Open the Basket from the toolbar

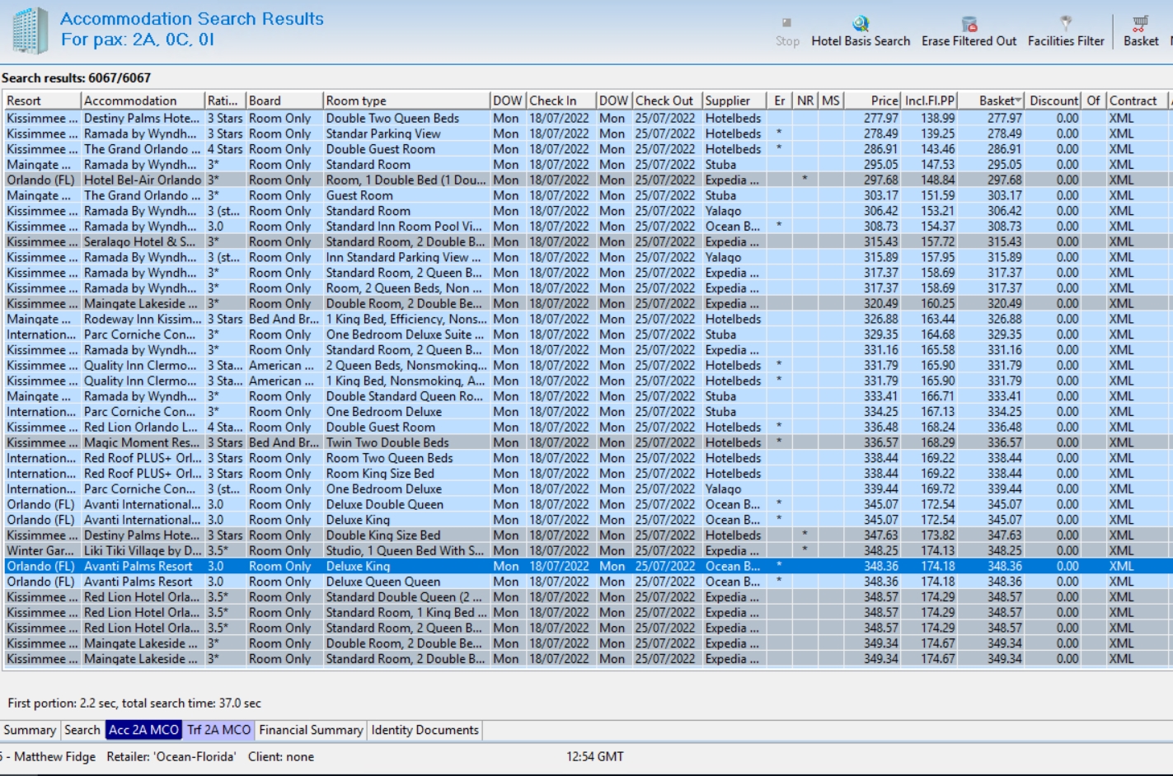click(x=1141, y=32)
